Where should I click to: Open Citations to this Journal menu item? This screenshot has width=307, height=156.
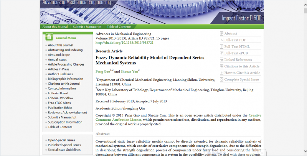(64, 84)
